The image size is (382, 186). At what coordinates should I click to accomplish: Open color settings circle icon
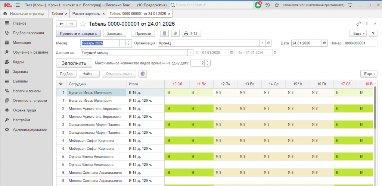[x=143, y=74]
